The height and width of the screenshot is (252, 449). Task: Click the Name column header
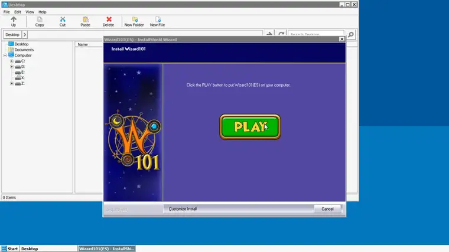tap(83, 44)
